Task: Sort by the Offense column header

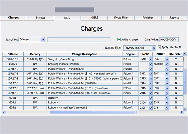Action: 13,54
